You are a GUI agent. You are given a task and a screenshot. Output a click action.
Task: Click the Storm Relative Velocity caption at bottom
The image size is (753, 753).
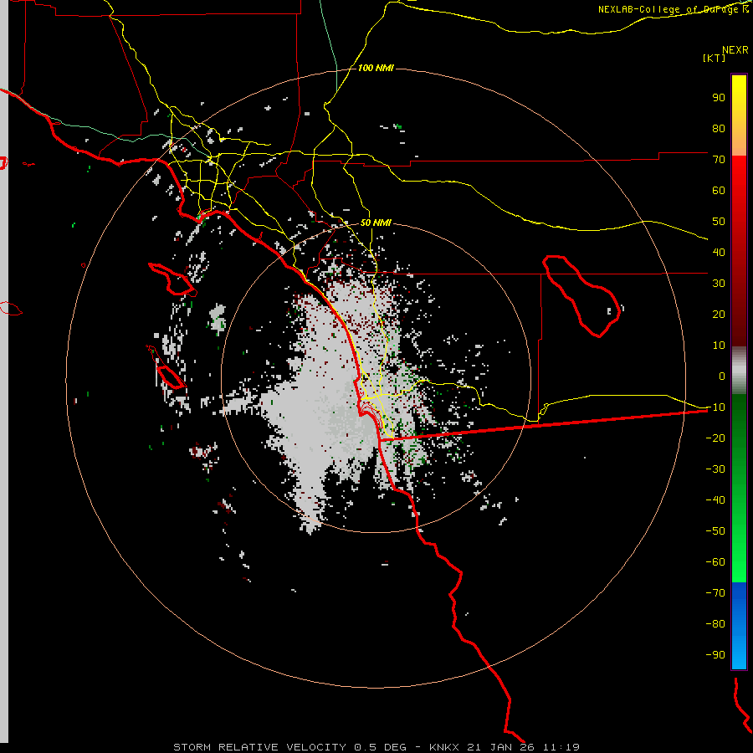(x=376, y=747)
